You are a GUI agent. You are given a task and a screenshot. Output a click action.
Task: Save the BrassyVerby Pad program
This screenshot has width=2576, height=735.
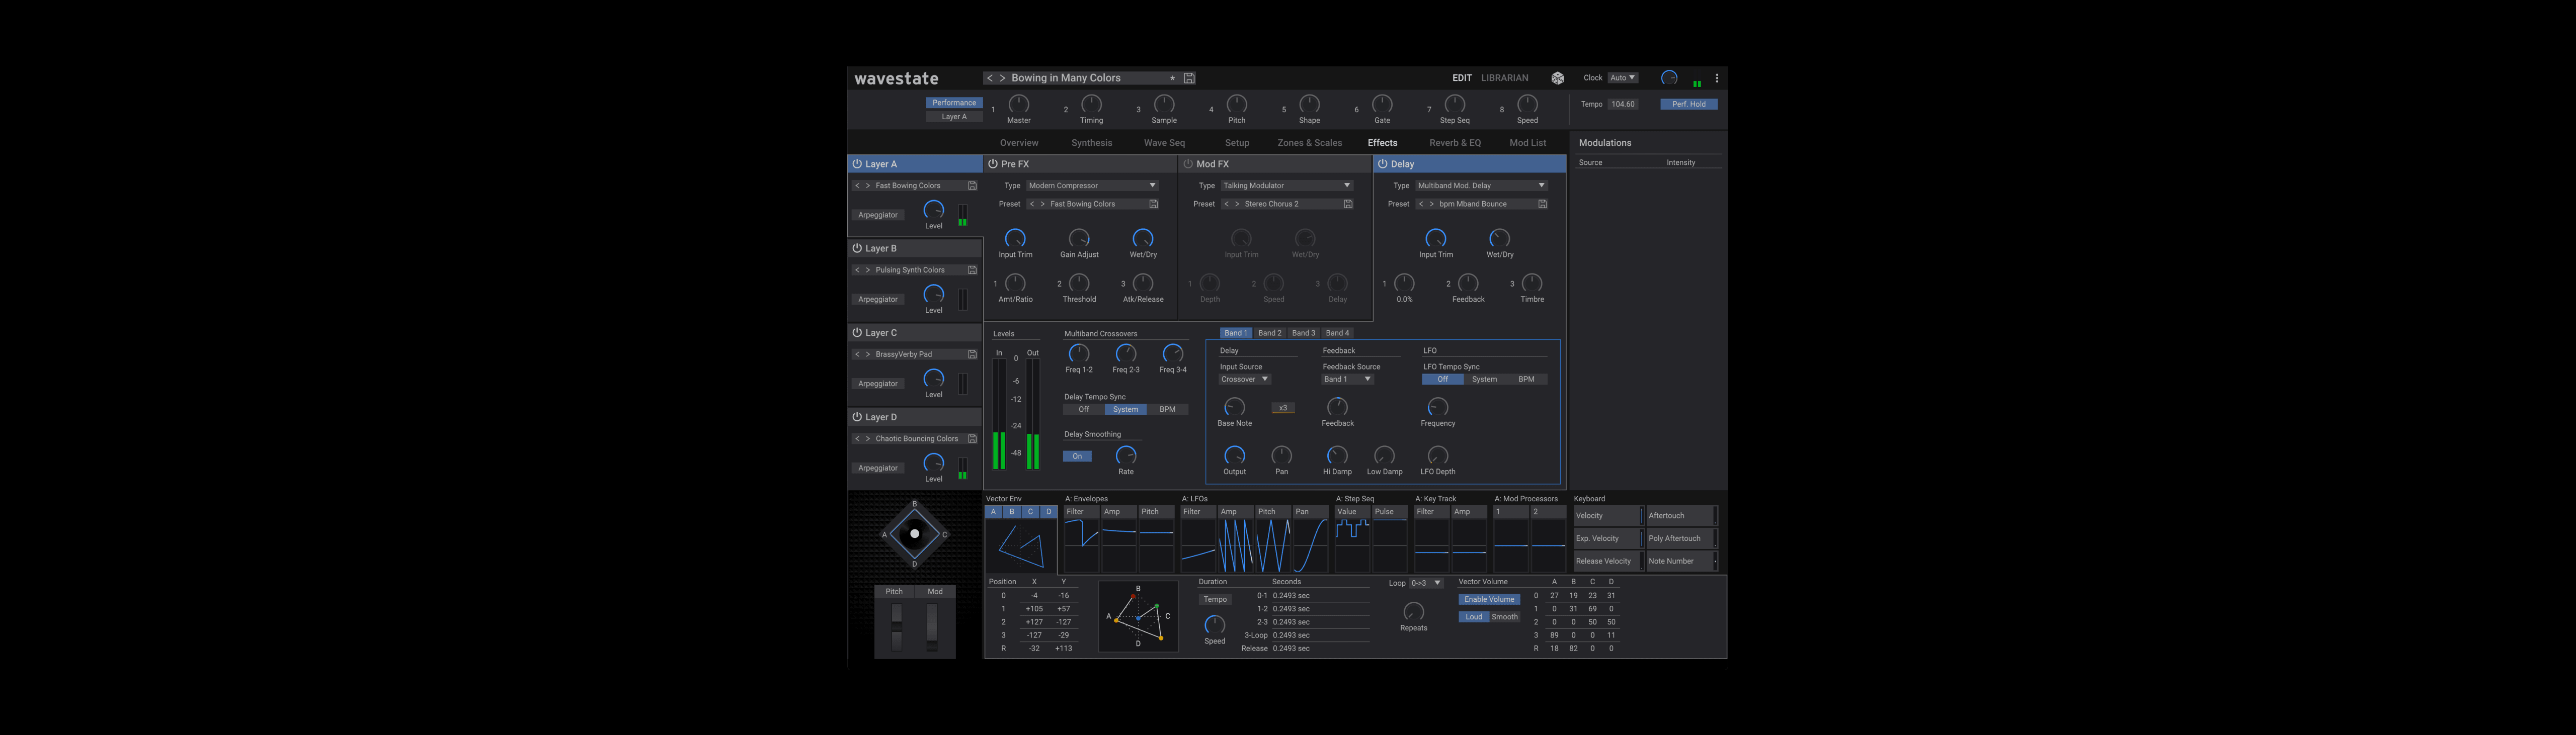point(972,354)
